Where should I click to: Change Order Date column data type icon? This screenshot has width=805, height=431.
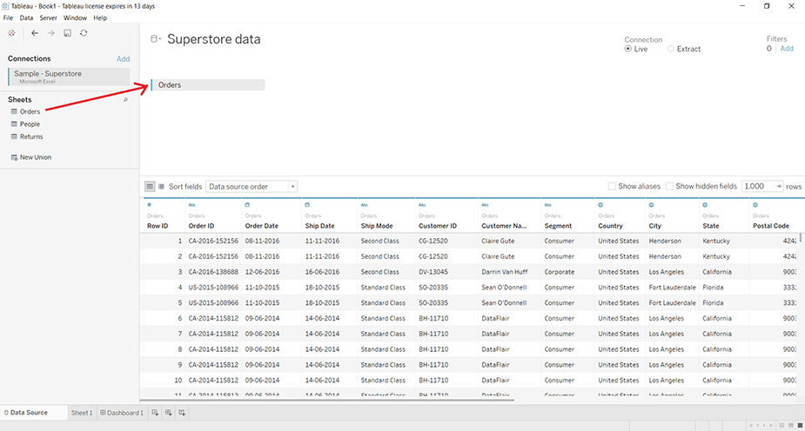247,205
